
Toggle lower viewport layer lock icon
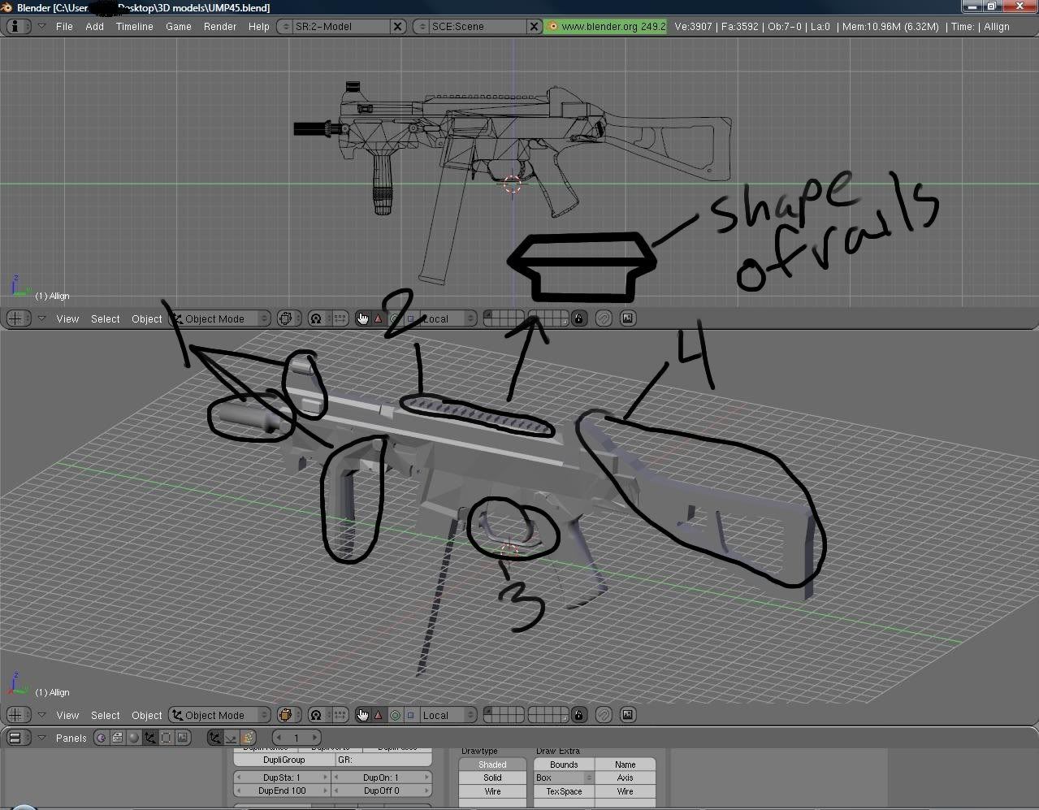(578, 715)
